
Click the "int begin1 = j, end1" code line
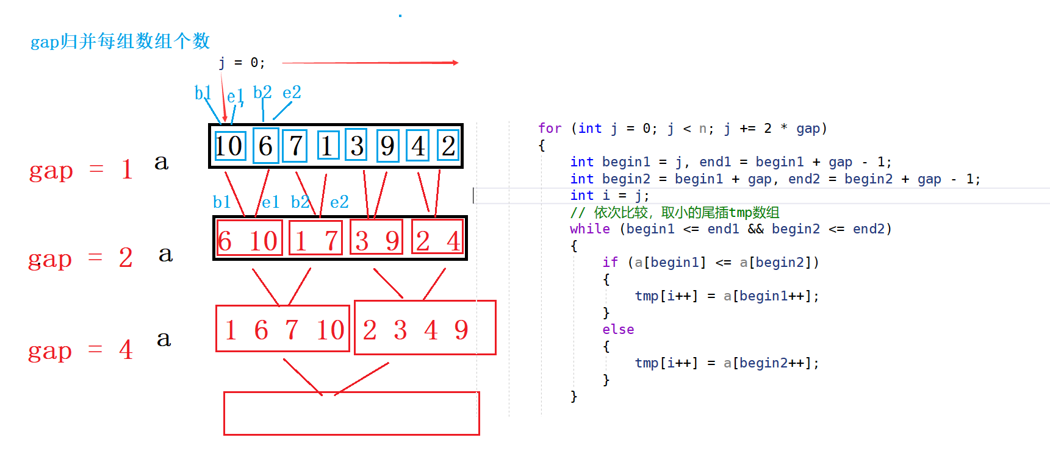[731, 162]
